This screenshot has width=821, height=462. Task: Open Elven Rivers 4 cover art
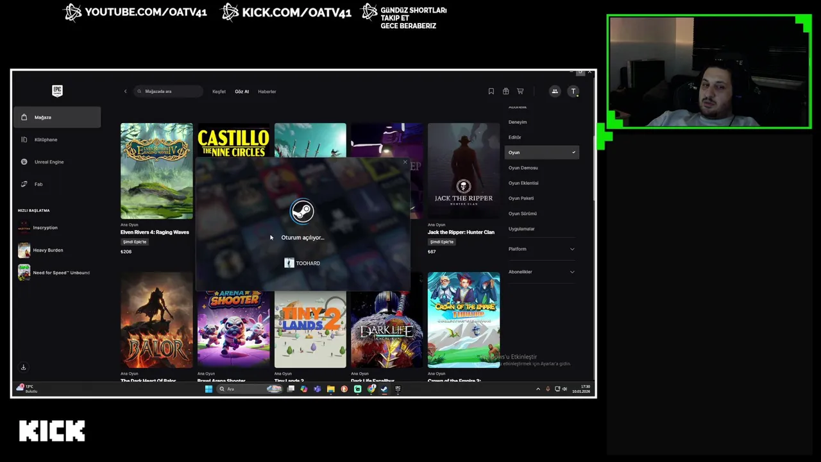[157, 171]
